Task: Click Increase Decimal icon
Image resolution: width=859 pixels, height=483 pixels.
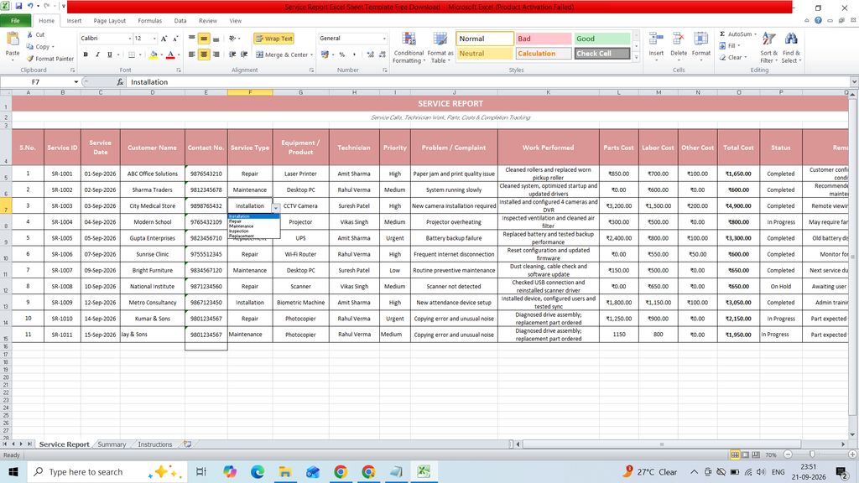Action: tap(370, 55)
